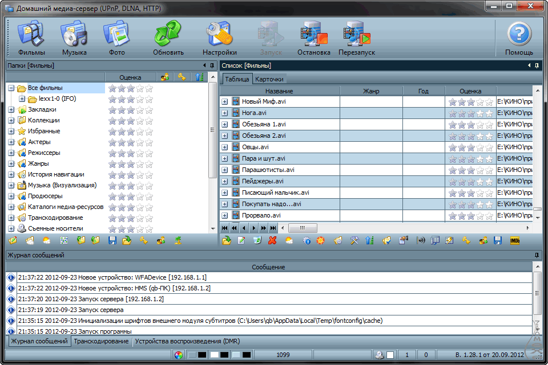This screenshot has height=365, width=548.
Task: Stop the server with the Остановка icon
Action: (313, 38)
